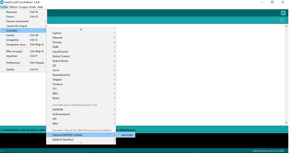Expand the GSM examples

click(x=81, y=47)
